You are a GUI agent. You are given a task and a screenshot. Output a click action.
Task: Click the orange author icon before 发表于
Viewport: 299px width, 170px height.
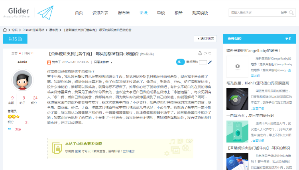(49, 62)
